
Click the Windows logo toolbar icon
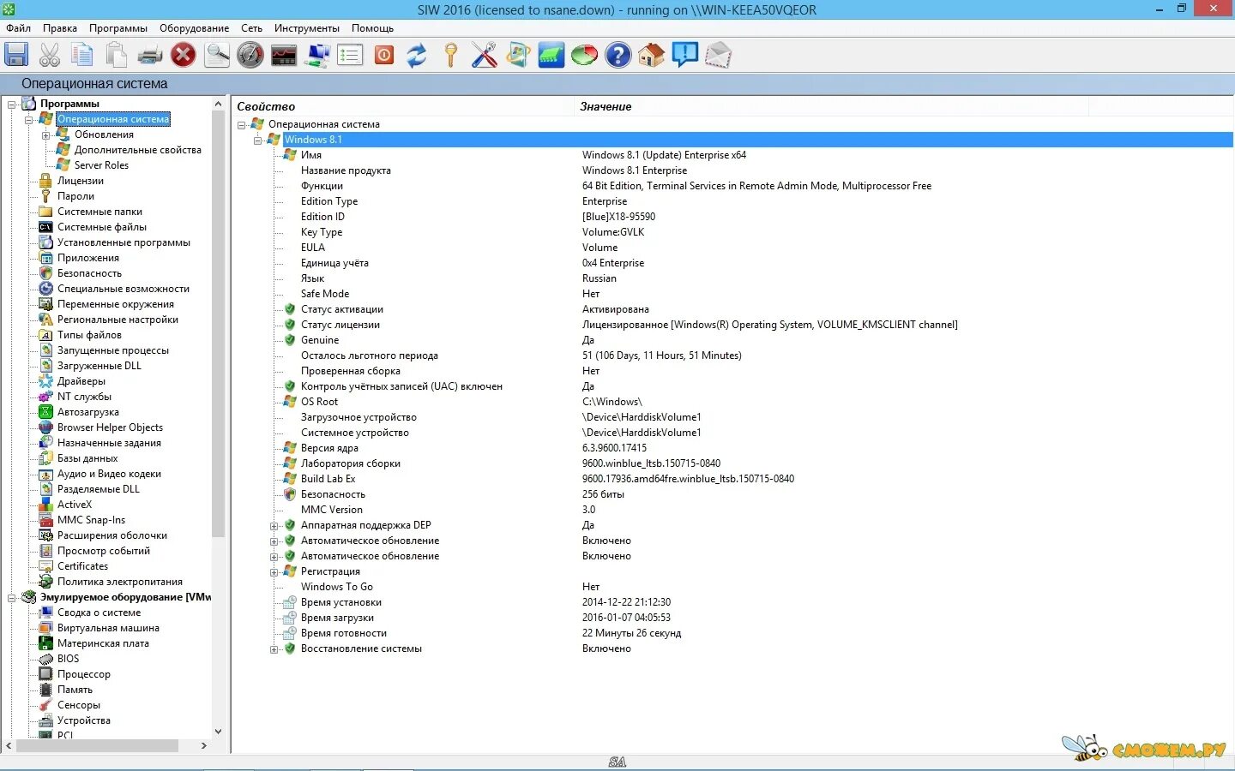pyautogui.click(x=518, y=55)
